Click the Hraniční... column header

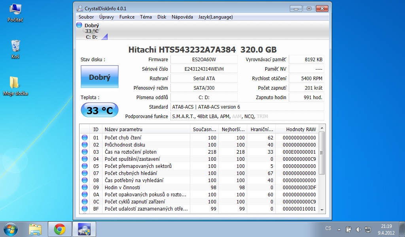click(261, 130)
